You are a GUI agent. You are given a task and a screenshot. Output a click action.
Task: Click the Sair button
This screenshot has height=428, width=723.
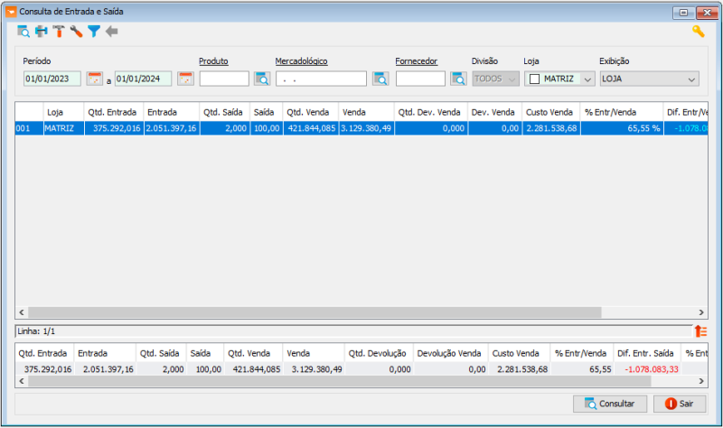(680, 404)
